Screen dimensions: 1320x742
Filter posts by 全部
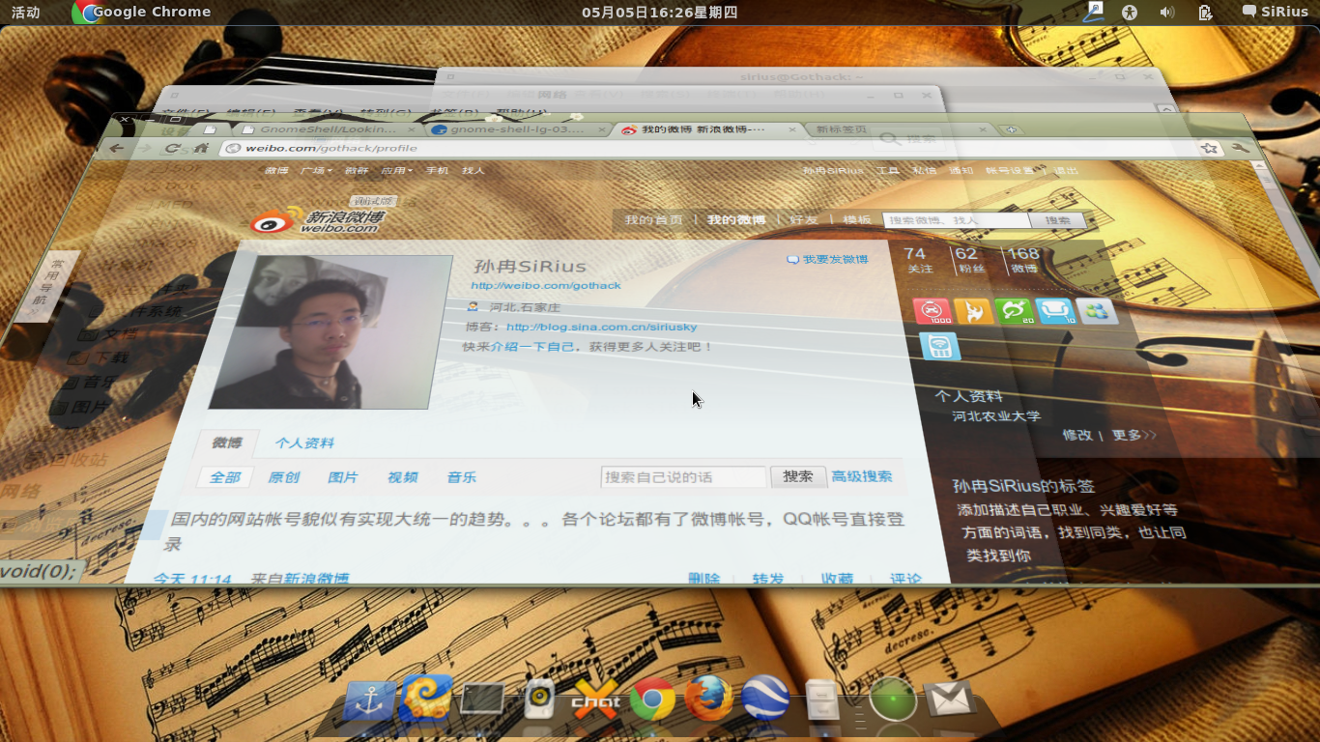225,477
